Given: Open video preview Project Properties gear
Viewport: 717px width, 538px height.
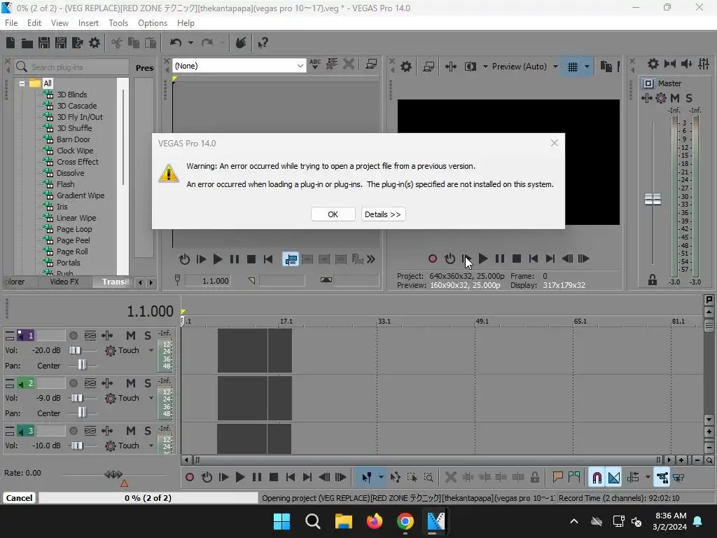Looking at the screenshot, I should [406, 67].
